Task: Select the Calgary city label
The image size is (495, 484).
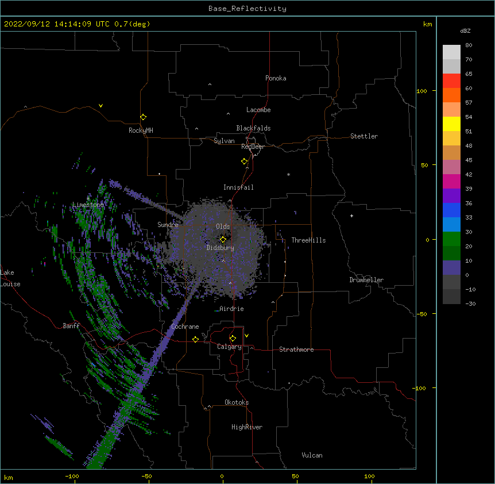Action: pyautogui.click(x=229, y=347)
